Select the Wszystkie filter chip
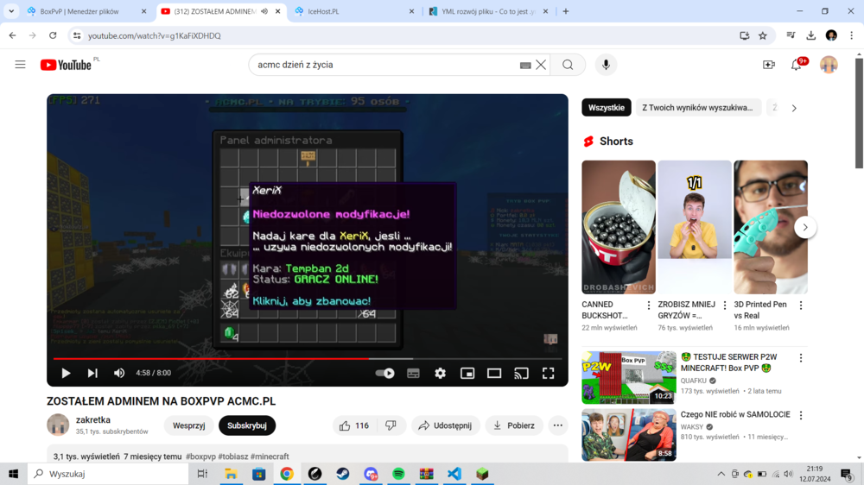Screen dimensions: 864x485 (x=607, y=108)
